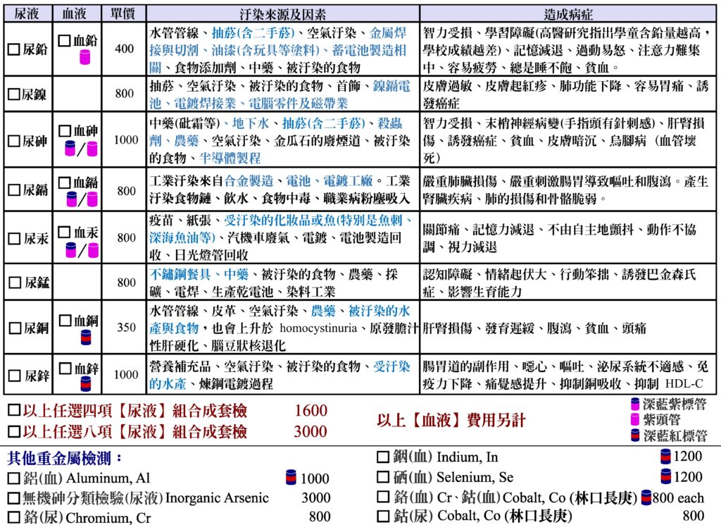Click the 汙染來源及因素 column header
The height and width of the screenshot is (525, 721).
[283, 14]
